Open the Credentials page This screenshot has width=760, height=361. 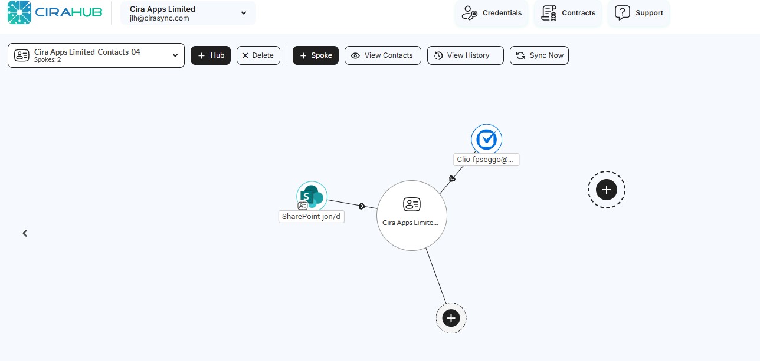pyautogui.click(x=492, y=13)
